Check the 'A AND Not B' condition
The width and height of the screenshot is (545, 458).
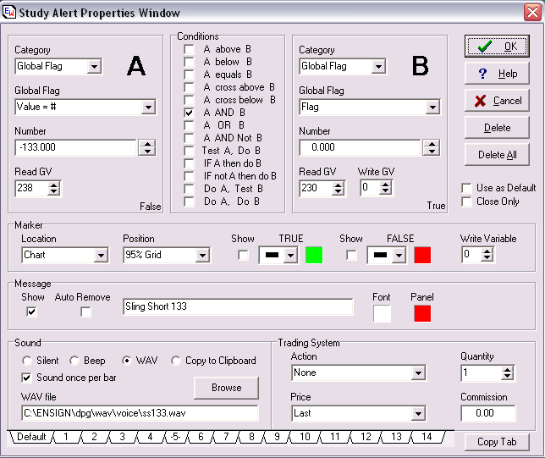[189, 138]
